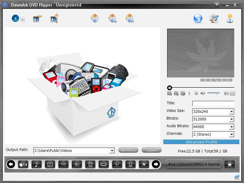The height and width of the screenshot is (183, 244).
Task: Select the Apple TV profile category
Action: pos(23,164)
